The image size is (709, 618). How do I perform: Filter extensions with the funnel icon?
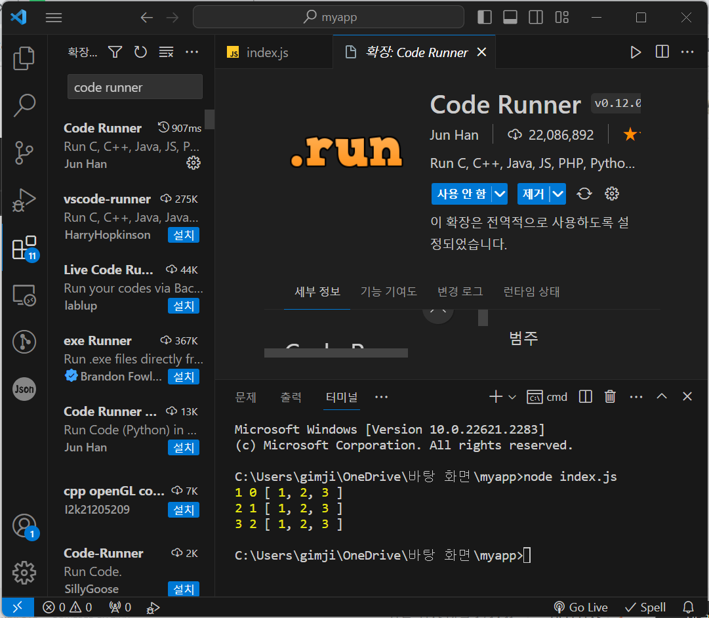[115, 52]
